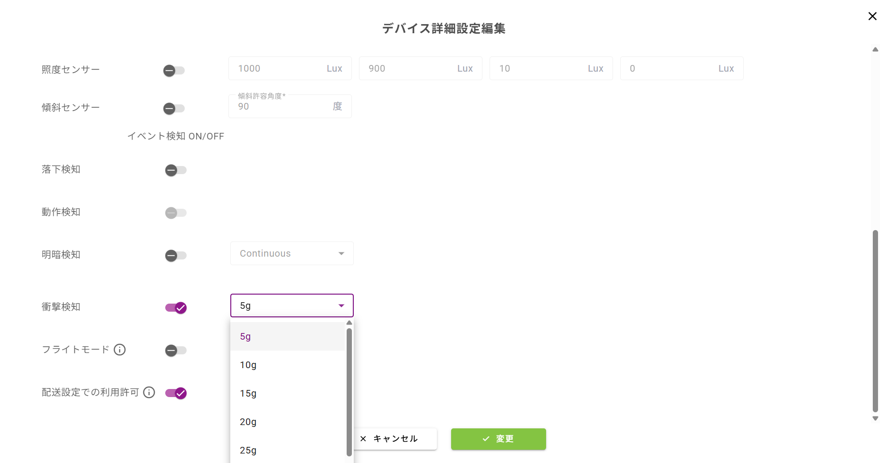Choose 20g option in the list
This screenshot has height=463, width=888.
pos(248,422)
